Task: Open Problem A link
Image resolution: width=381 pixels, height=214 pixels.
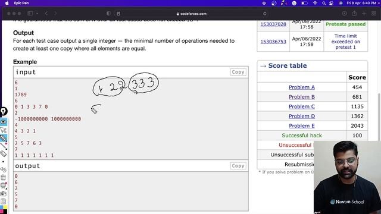Action: pos(302,87)
